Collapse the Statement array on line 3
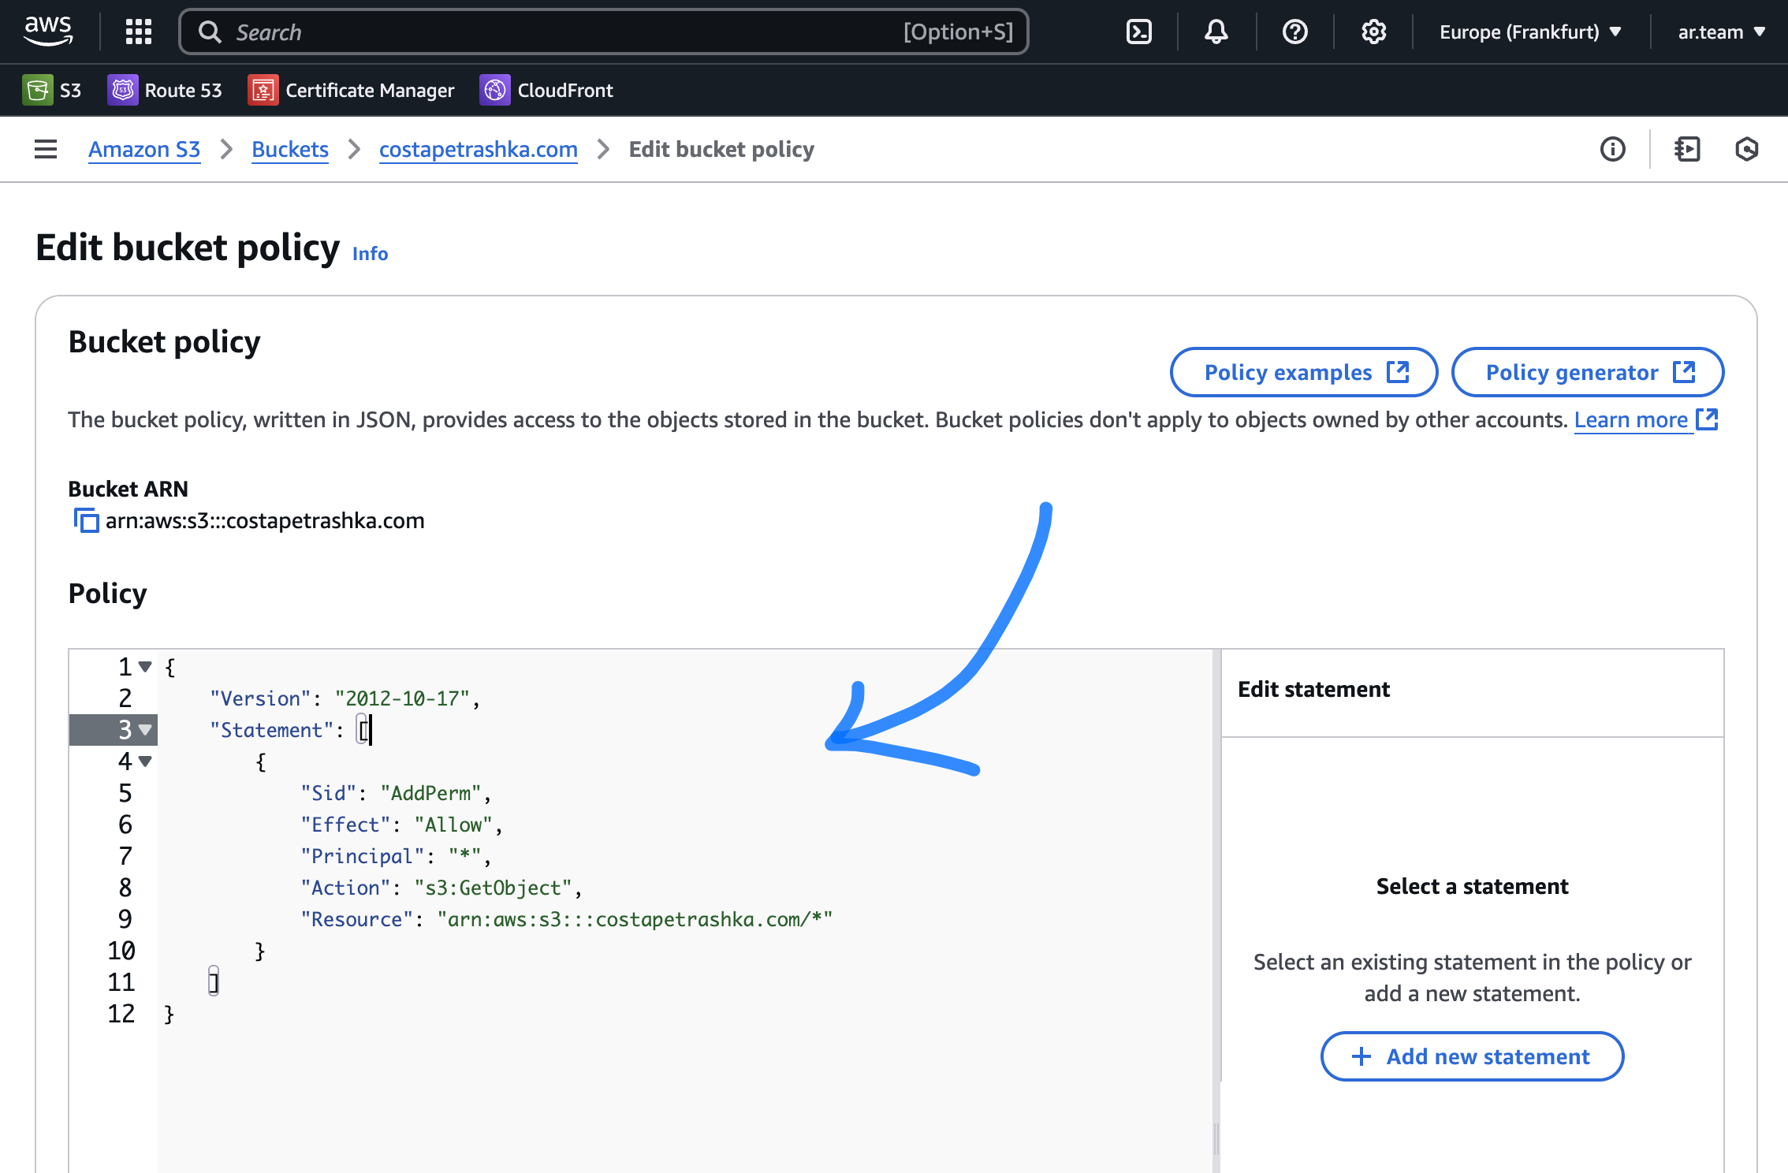This screenshot has height=1173, width=1788. click(x=145, y=730)
